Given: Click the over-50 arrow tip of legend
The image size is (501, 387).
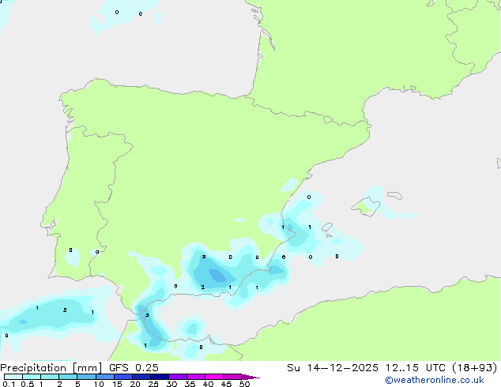Looking at the screenshot, I should 250,377.
